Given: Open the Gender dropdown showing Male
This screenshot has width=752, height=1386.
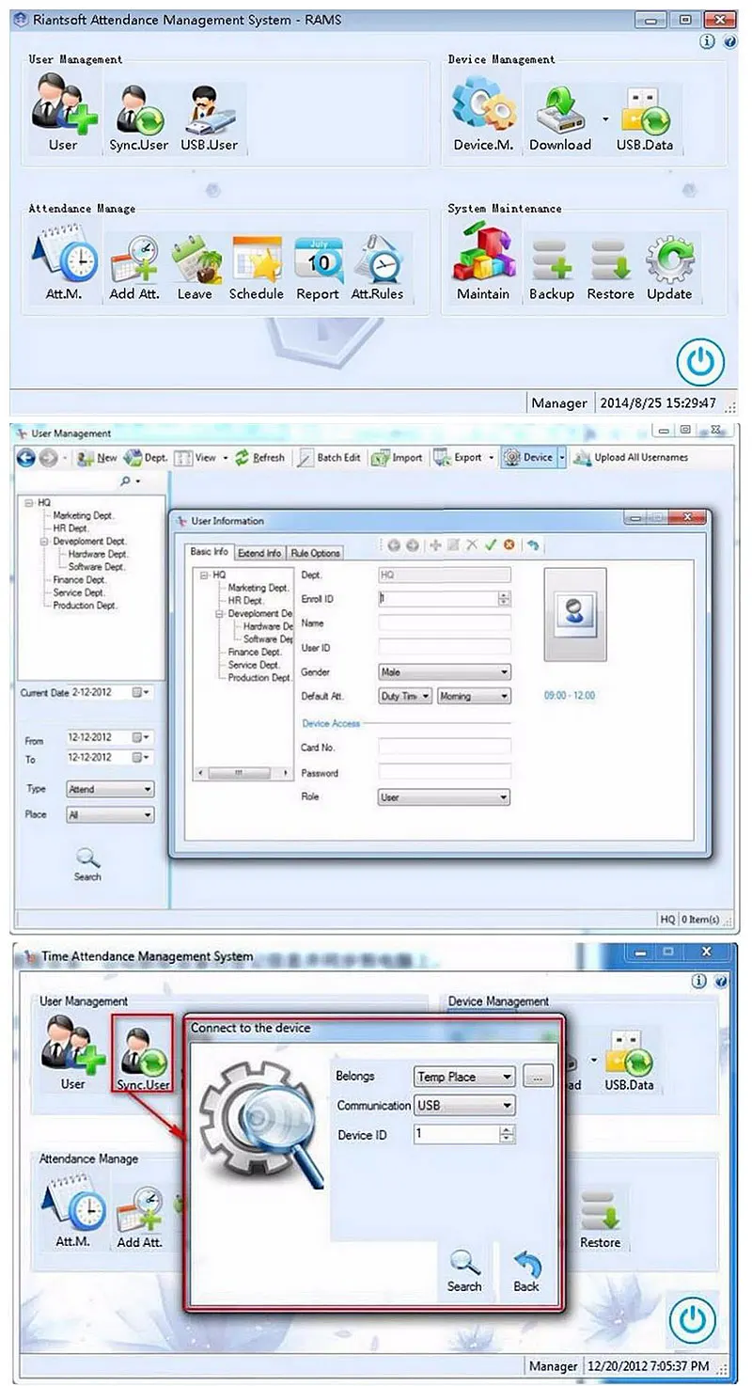Looking at the screenshot, I should [x=445, y=672].
